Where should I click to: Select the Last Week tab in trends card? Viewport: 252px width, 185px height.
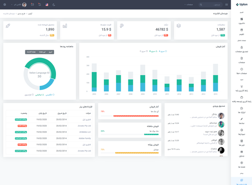pos(31,52)
